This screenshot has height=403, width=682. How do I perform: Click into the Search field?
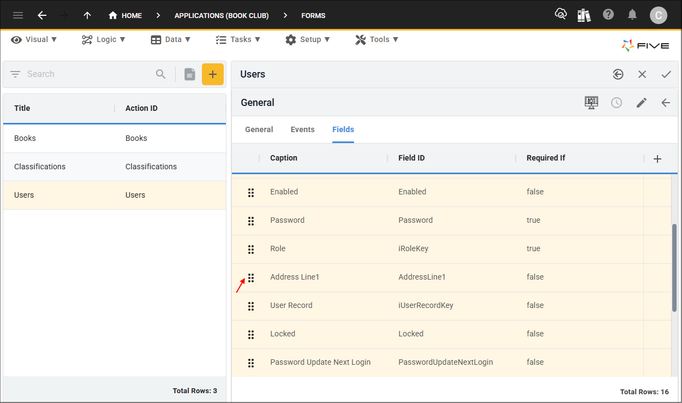87,74
